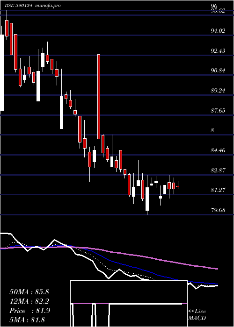Click the '12MA : 82.2' reading

pos(29,301)
